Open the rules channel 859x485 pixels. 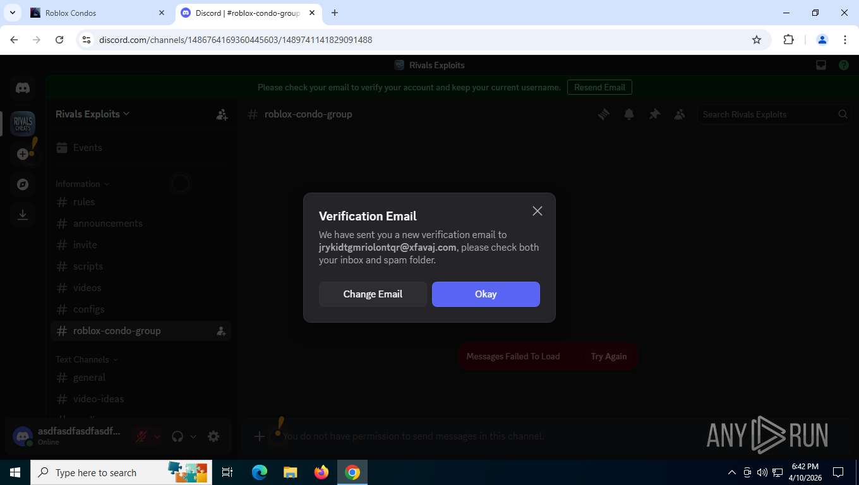(140, 202)
